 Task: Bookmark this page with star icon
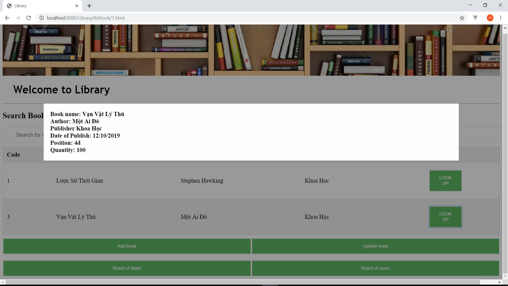[x=462, y=18]
